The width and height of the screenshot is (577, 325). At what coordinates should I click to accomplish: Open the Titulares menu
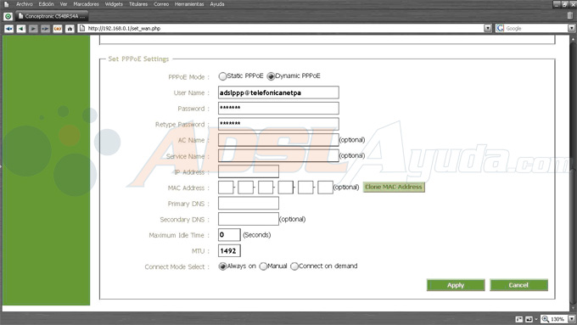[138, 4]
